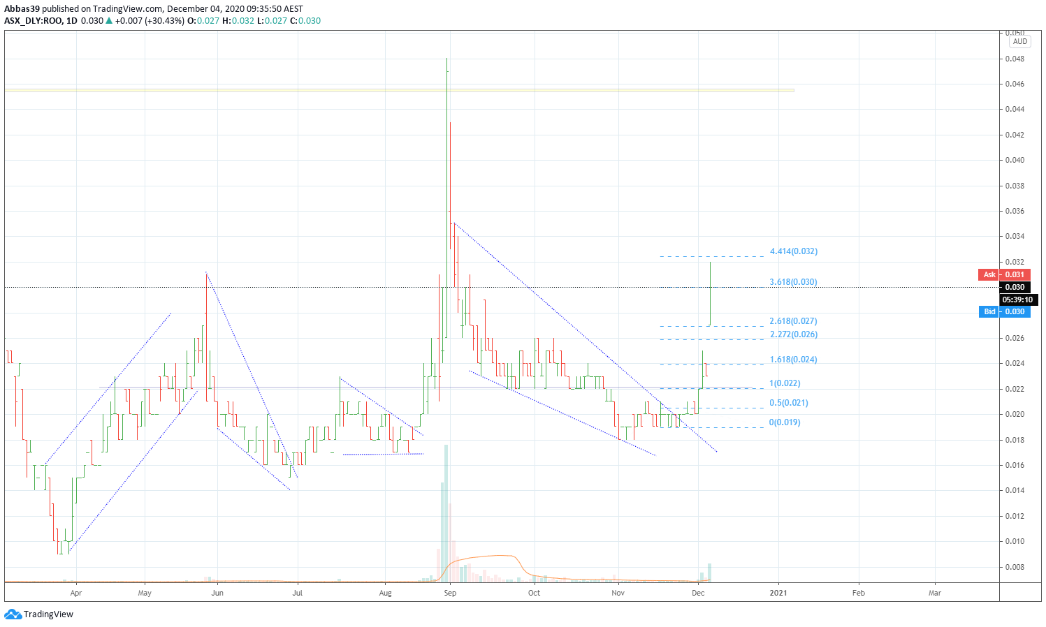Click the Apr label on time axis
The image size is (1046, 627).
pos(76,593)
